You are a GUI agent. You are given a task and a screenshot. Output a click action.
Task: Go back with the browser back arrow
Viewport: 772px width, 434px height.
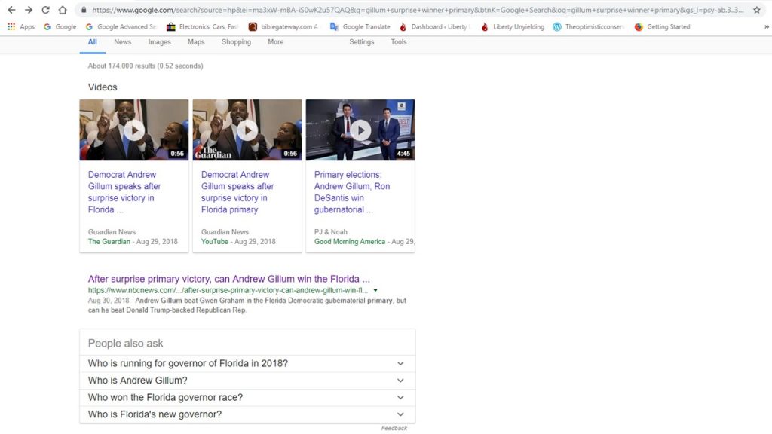click(x=11, y=10)
